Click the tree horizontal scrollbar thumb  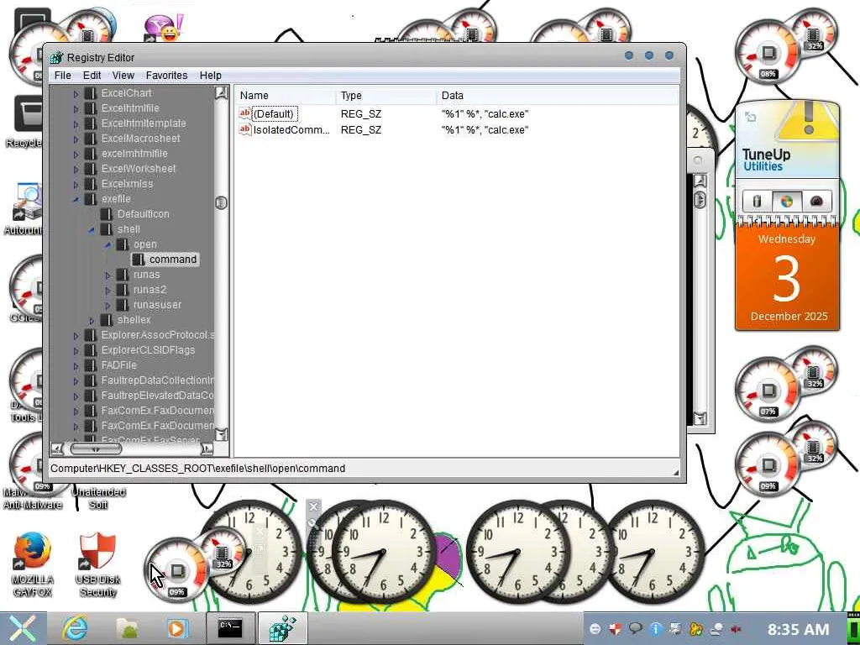click(x=96, y=449)
